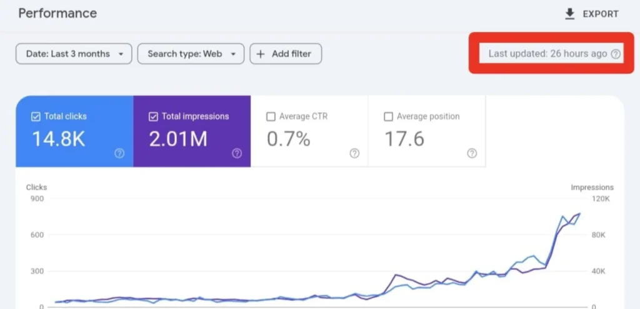Image resolution: width=640 pixels, height=309 pixels.
Task: Uncheck the Total clicks checkbox
Action: pos(36,116)
